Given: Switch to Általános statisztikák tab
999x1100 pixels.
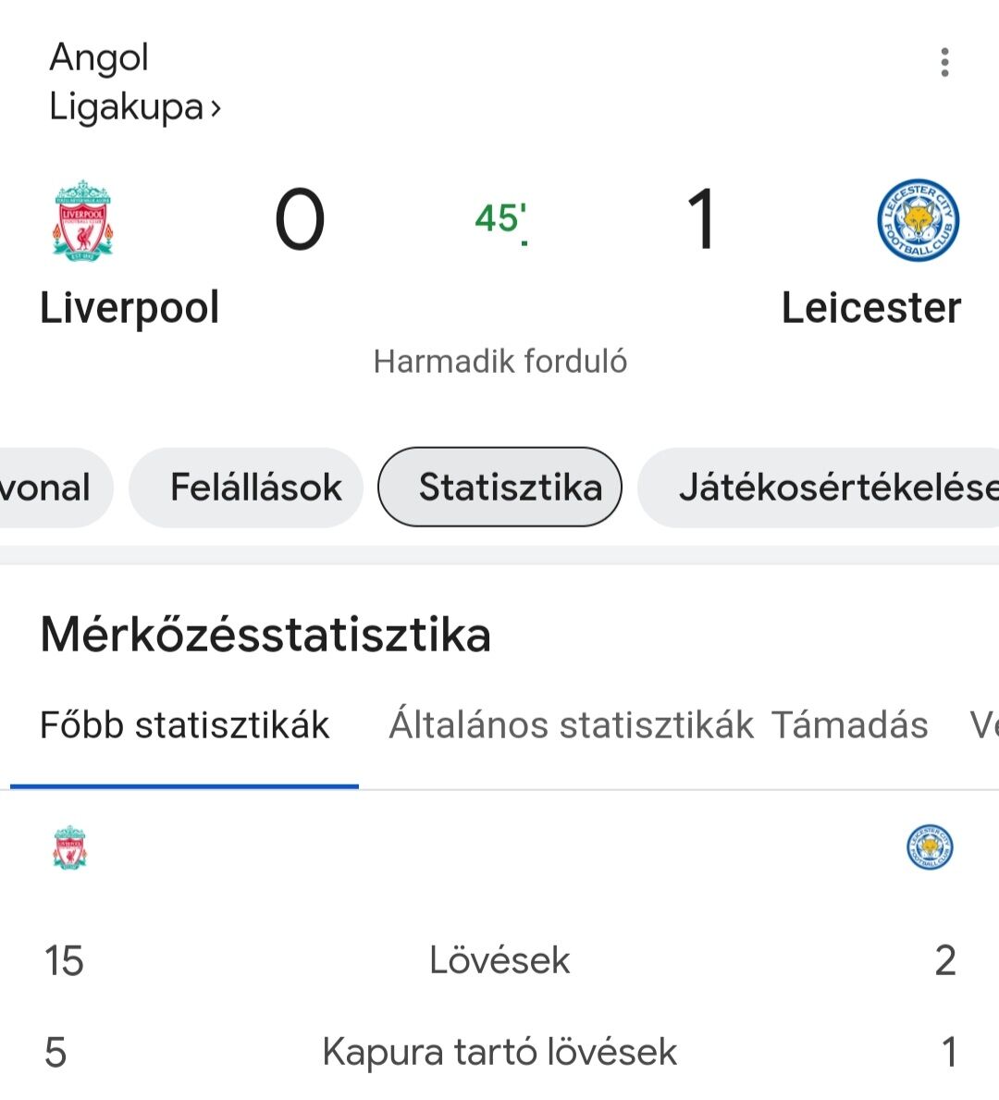Looking at the screenshot, I should (x=571, y=725).
